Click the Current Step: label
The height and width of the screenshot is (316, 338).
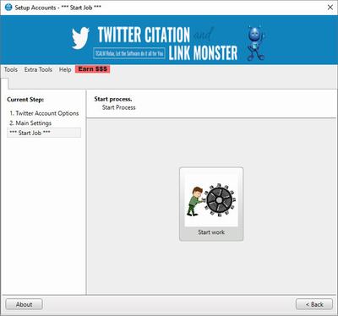point(25,100)
